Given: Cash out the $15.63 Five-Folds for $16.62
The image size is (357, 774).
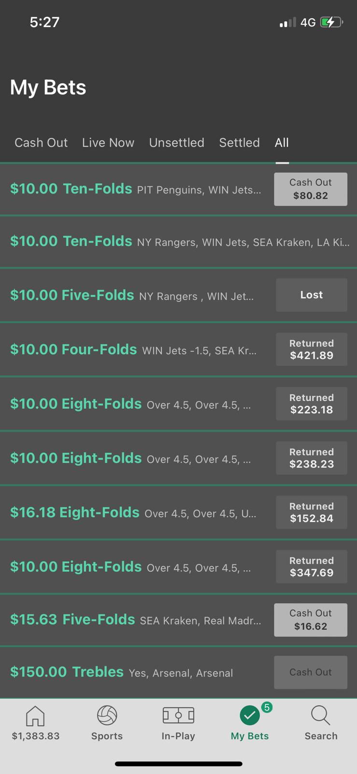Looking at the screenshot, I should 311,620.
